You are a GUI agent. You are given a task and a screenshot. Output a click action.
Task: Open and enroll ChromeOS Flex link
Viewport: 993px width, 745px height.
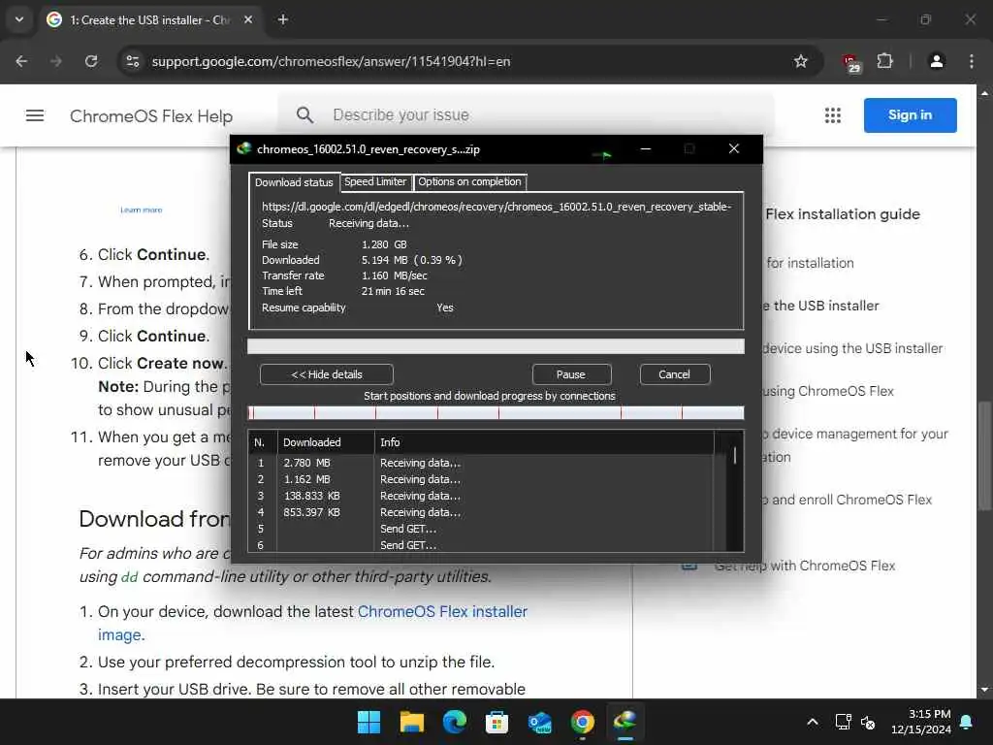(x=847, y=500)
